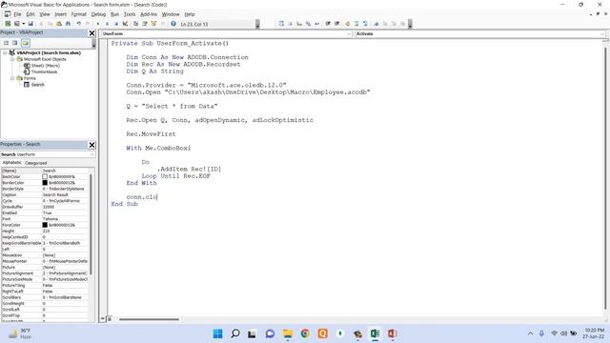Open the File menu
This screenshot has height=343, width=610.
click(17, 14)
